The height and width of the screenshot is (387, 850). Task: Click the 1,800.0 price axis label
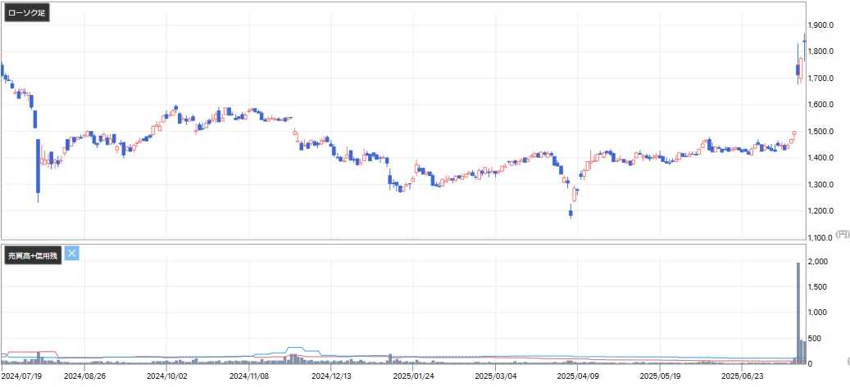coord(820,52)
